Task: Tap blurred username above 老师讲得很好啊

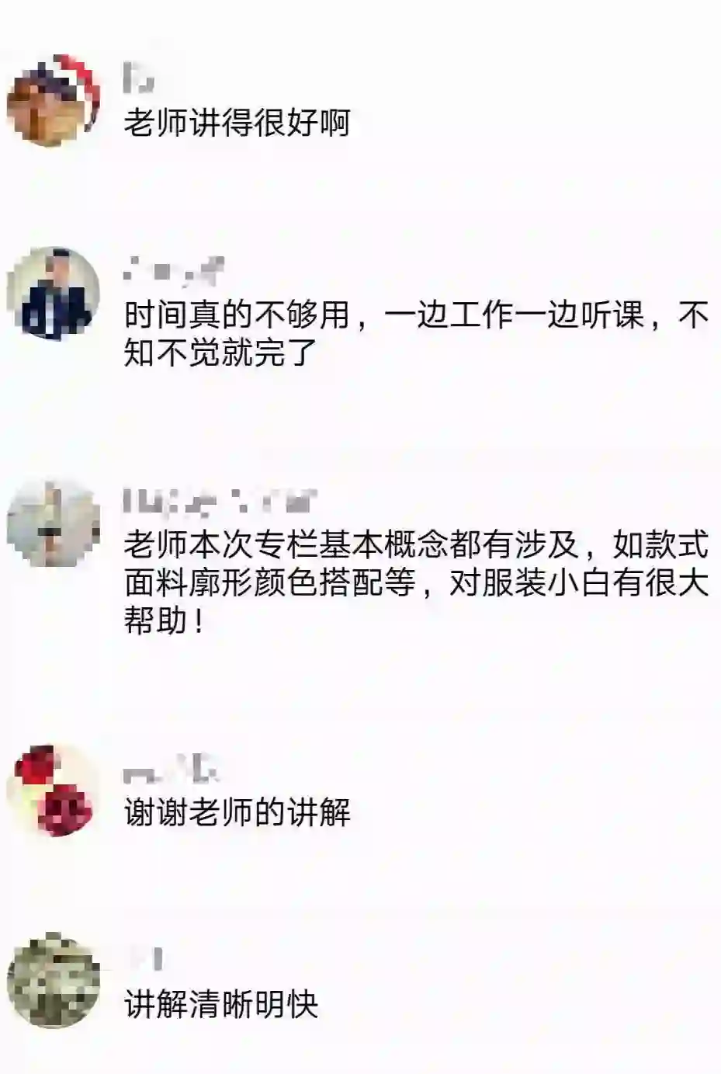Action: tap(138, 78)
